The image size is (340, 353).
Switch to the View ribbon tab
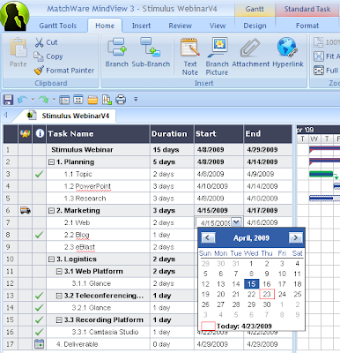(218, 26)
